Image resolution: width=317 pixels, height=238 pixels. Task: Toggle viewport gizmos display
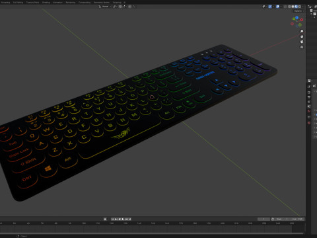tap(270, 7)
